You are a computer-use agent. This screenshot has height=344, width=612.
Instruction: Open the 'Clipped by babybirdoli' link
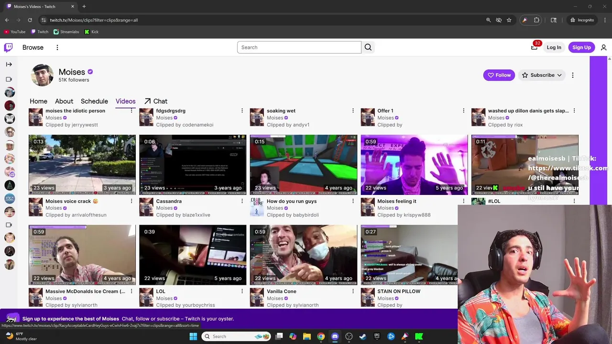pyautogui.click(x=293, y=215)
